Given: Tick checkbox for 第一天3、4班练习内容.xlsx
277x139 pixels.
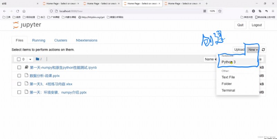Looking at the screenshot, I should click(x=19, y=84).
